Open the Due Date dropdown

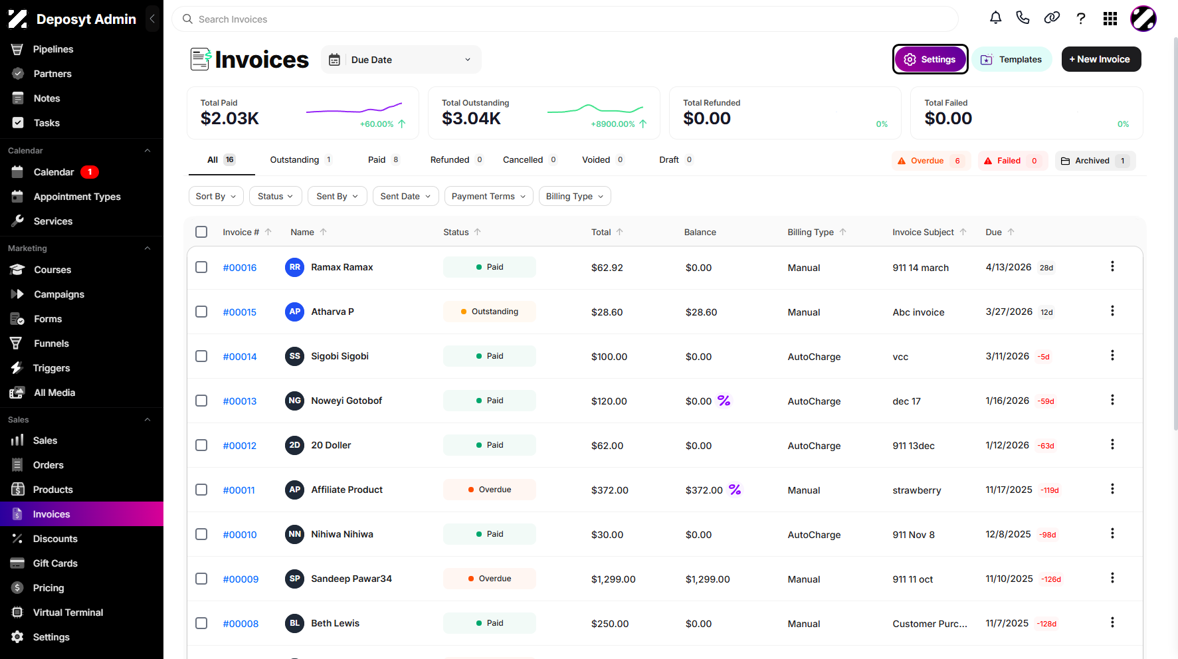401,60
